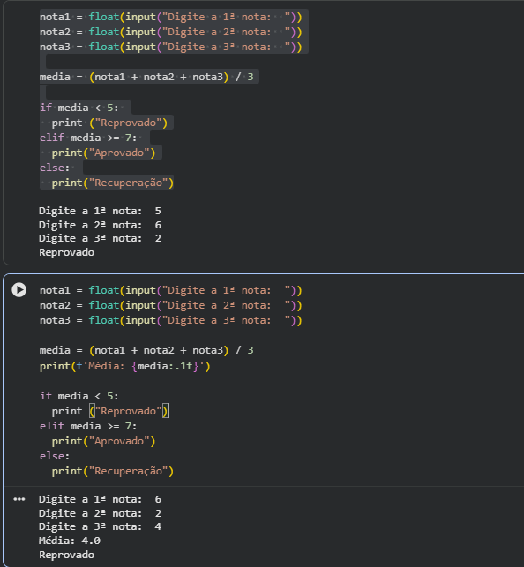524x567 pixels.
Task: Click the "Média: 4.0" output line
Action: pos(70,541)
